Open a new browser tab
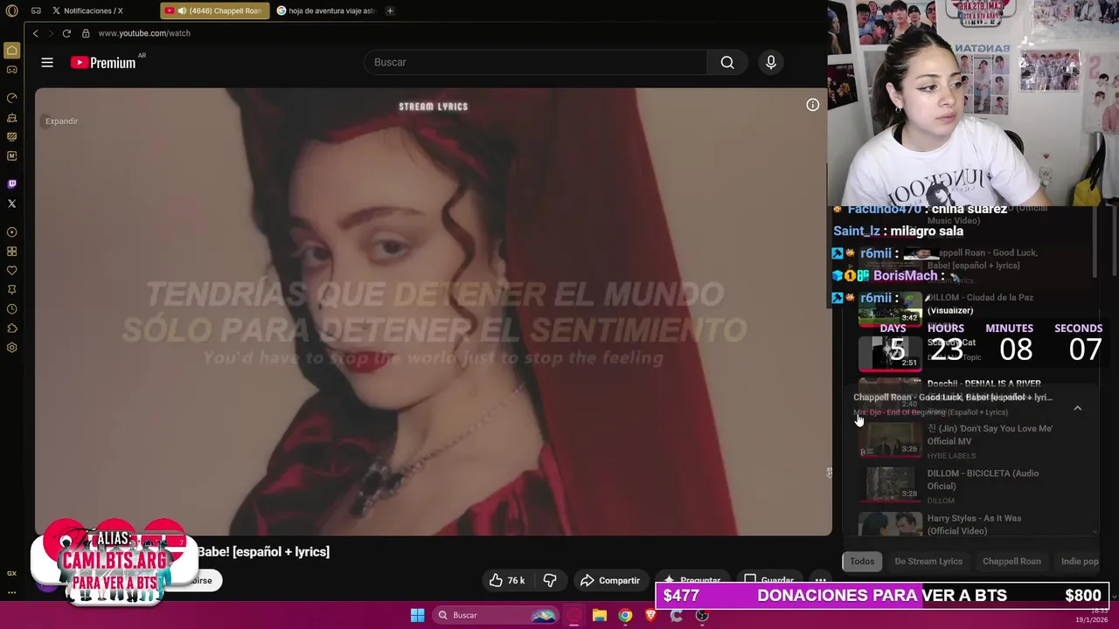 [x=390, y=10]
